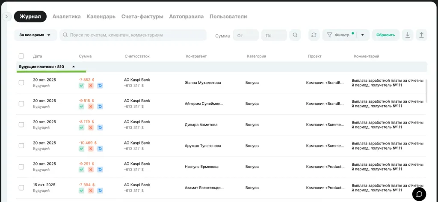Open the Пользователи tab
Image resolution: width=438 pixels, height=202 pixels.
tap(228, 17)
